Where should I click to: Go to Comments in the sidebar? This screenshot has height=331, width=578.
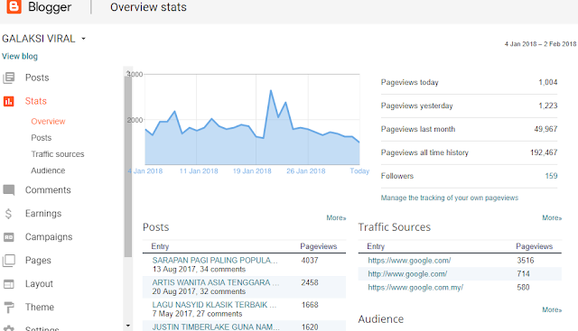pyautogui.click(x=48, y=190)
